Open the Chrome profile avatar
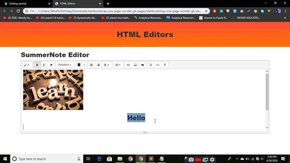Image resolution: width=290 pixels, height=163 pixels. click(x=279, y=11)
